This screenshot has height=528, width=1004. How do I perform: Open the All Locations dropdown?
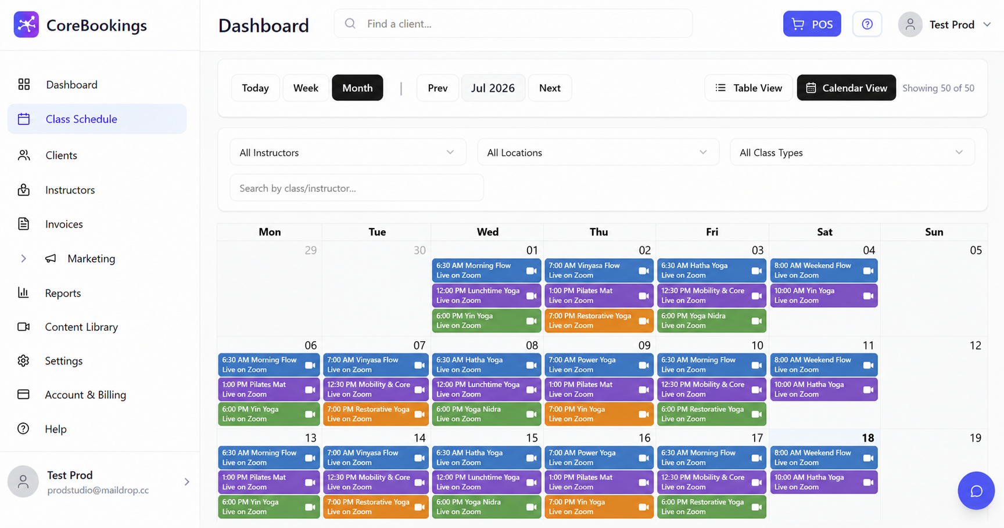(598, 153)
